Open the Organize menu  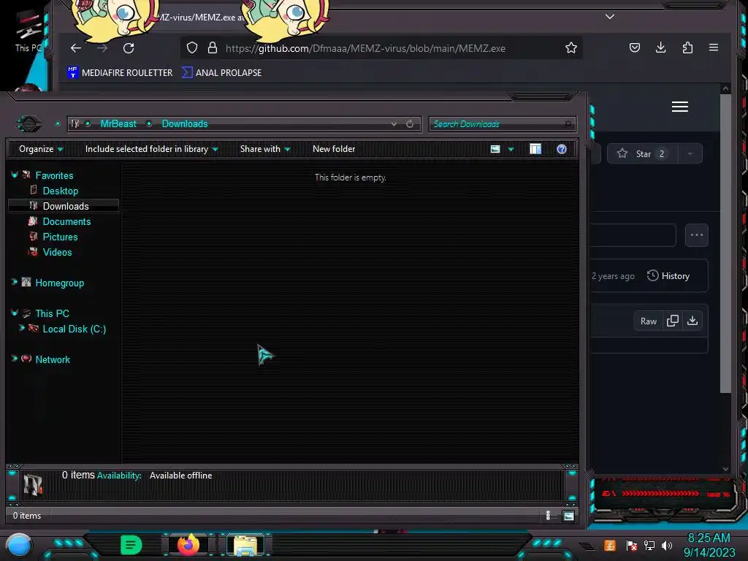pos(41,149)
